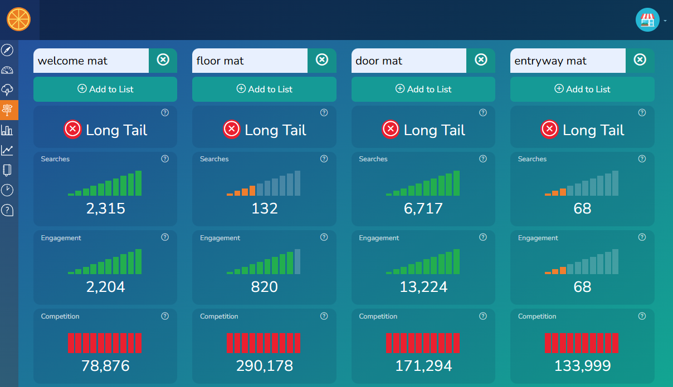The width and height of the screenshot is (673, 387).
Task: Open the gauge dashboard icon in sidebar
Action: (7, 70)
